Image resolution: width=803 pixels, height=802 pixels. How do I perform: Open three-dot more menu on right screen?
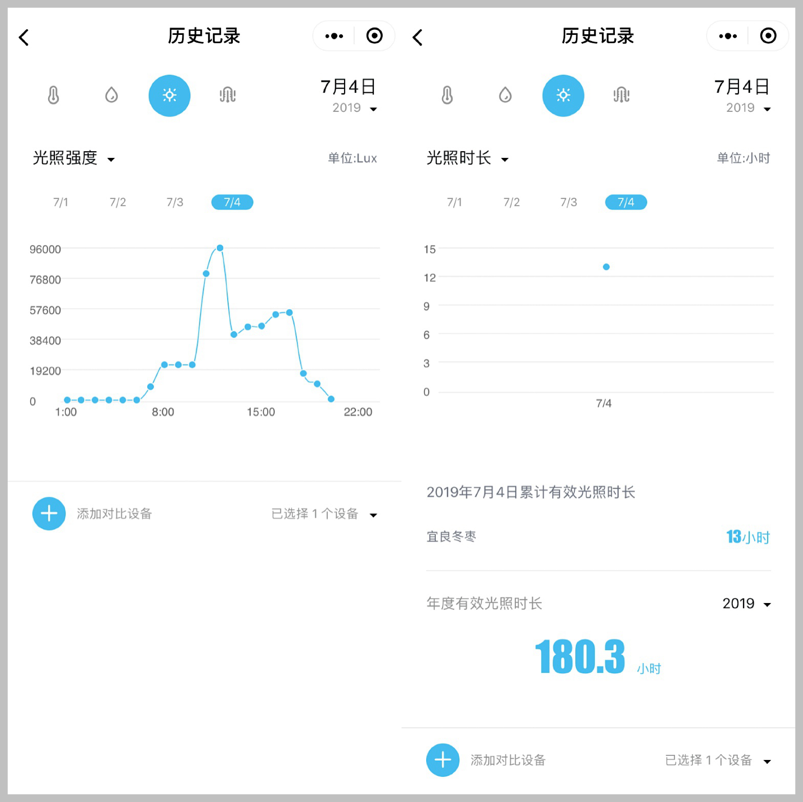[x=728, y=36]
